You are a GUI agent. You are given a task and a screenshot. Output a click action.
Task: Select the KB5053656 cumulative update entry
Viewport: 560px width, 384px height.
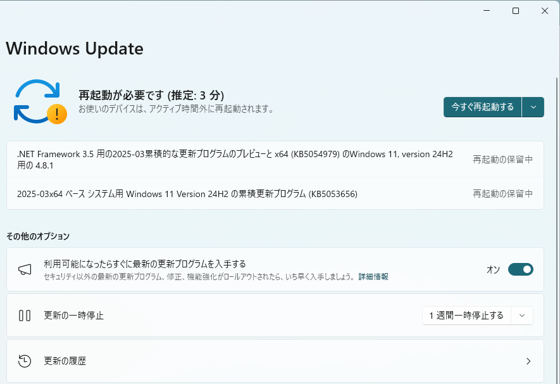click(275, 193)
